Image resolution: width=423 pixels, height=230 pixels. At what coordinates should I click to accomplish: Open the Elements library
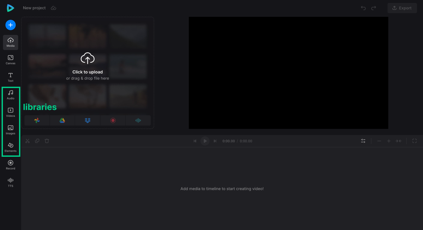[11, 148]
